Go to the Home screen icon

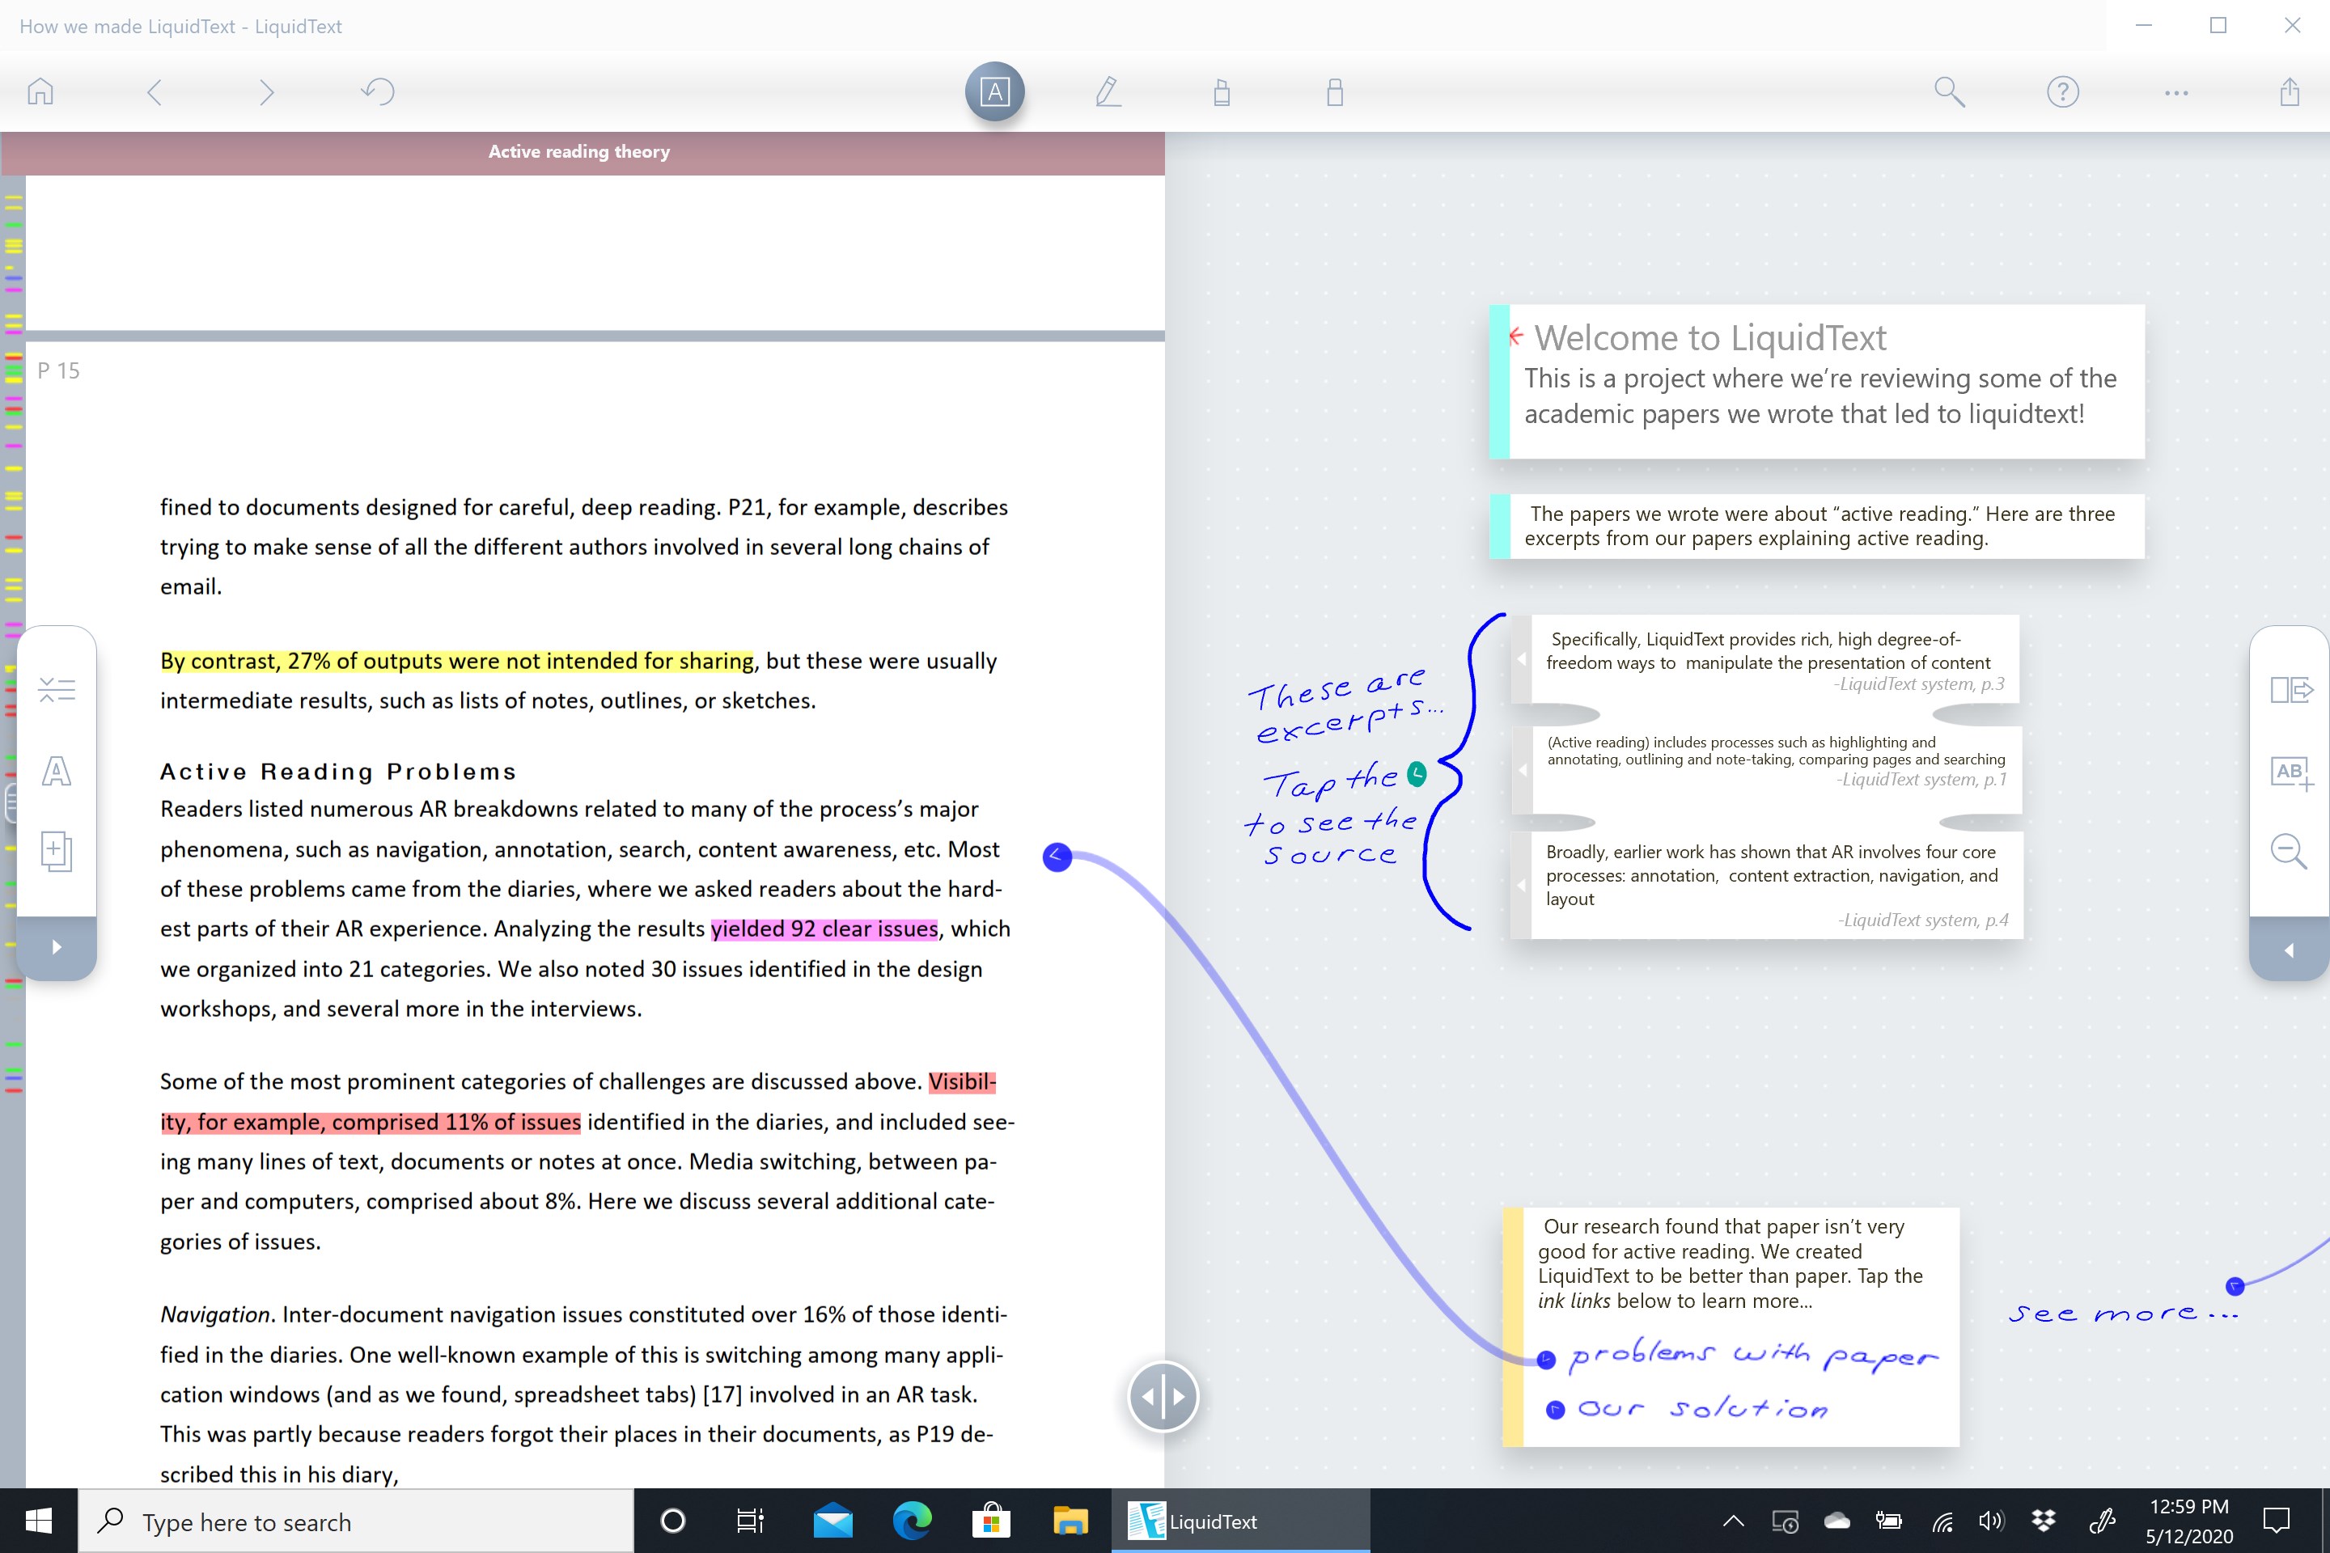40,92
